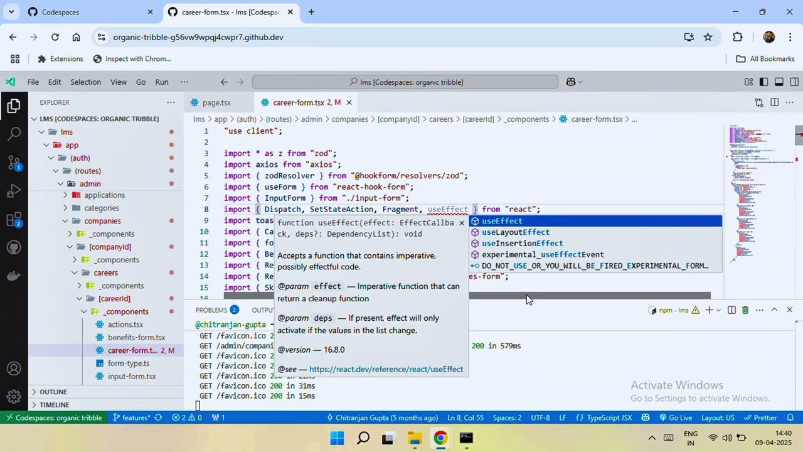Open the GitHub view in the activity bar
This screenshot has width=803, height=452.
14,247
